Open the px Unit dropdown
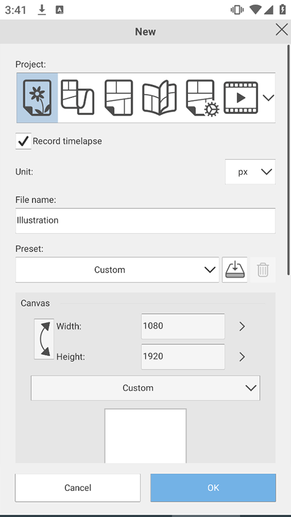The width and height of the screenshot is (291, 517). 250,172
